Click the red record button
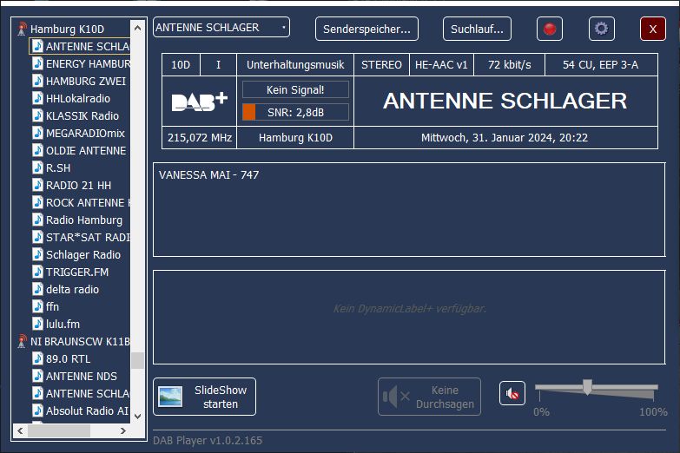This screenshot has height=453, width=680. [x=549, y=29]
